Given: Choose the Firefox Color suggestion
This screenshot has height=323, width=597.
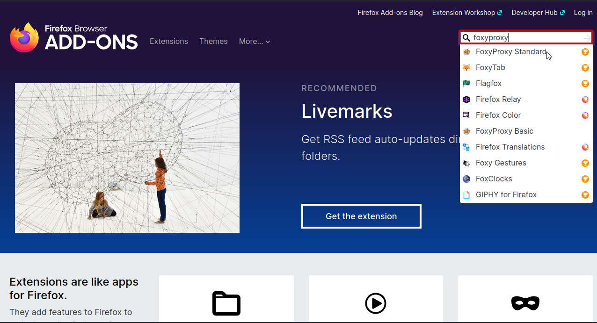Looking at the screenshot, I should tap(526, 115).
